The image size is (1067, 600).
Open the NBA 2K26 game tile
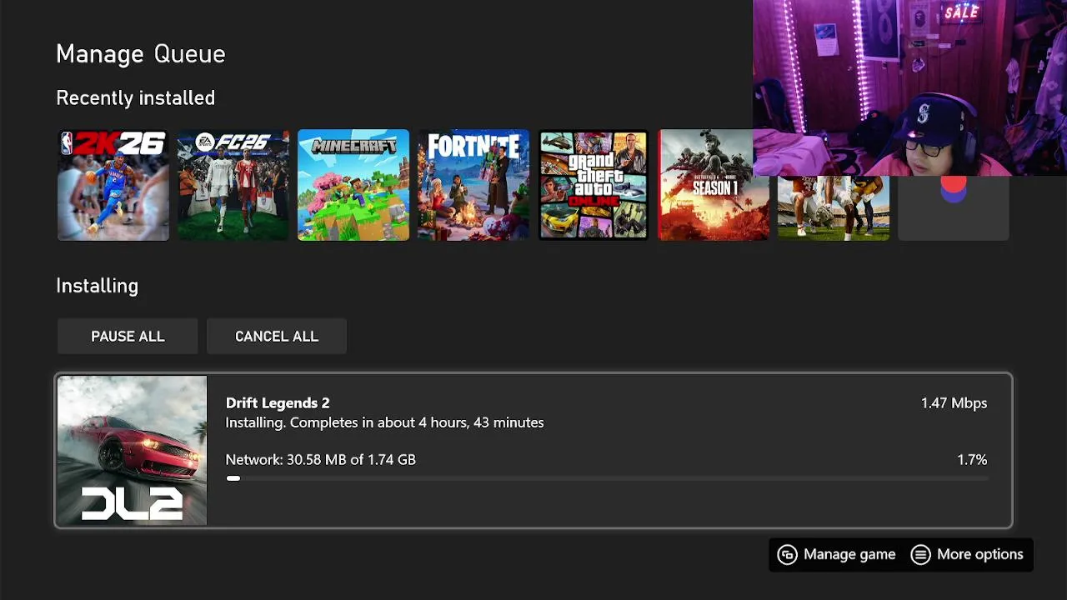pos(113,185)
